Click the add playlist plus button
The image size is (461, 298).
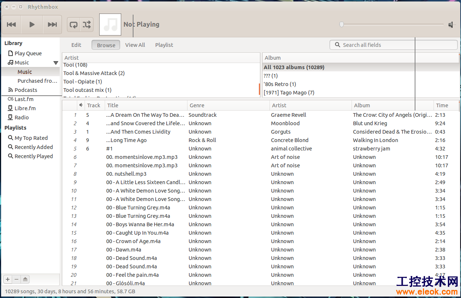click(8, 279)
